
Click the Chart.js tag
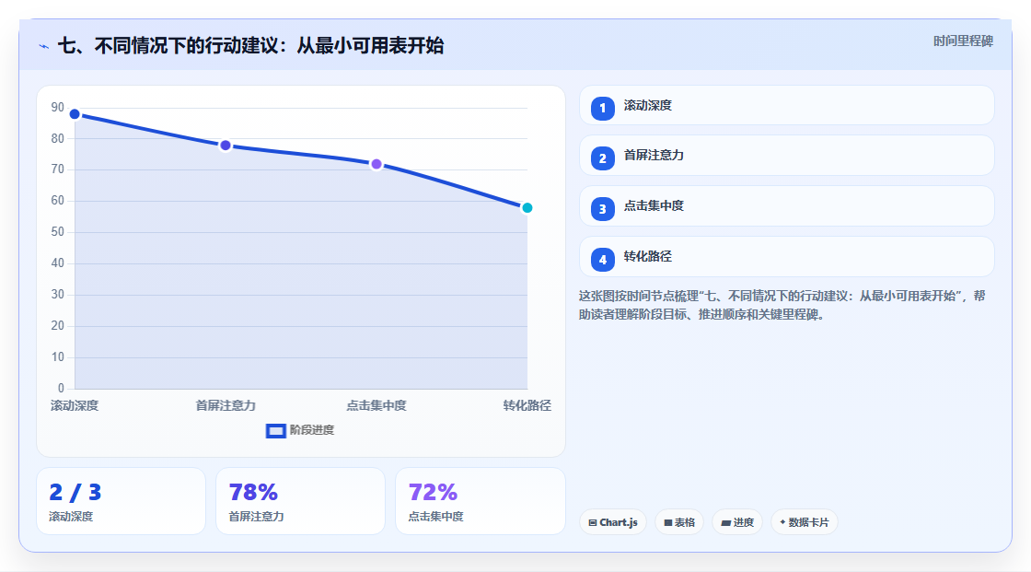coord(613,522)
